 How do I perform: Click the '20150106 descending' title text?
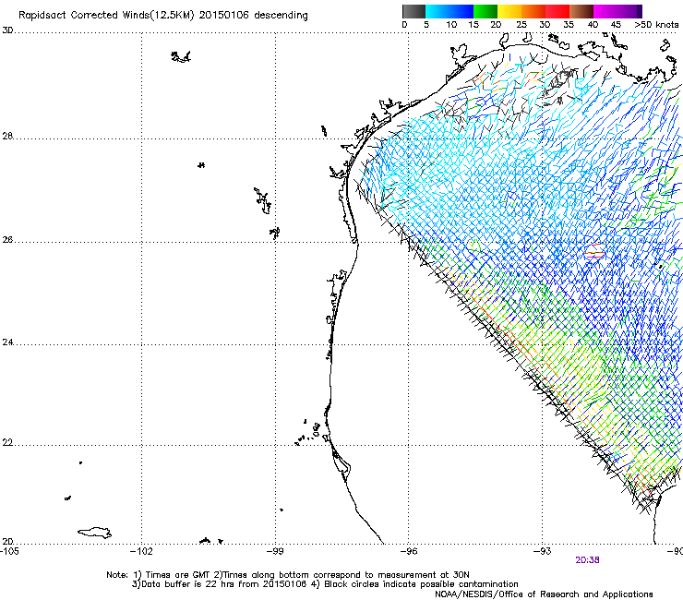(253, 16)
